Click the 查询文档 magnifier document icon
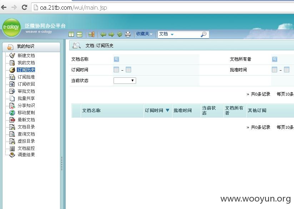This screenshot has width=294, height=209. (x=12, y=134)
